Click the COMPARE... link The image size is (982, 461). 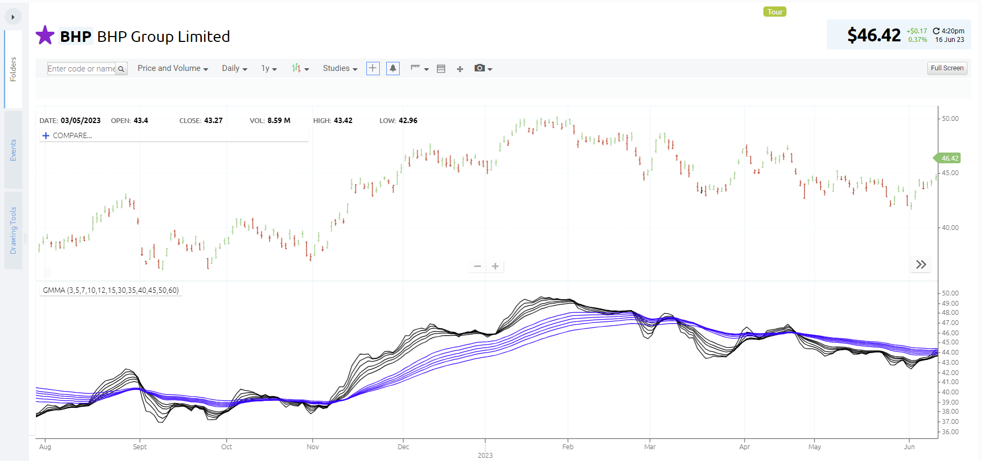tap(73, 135)
